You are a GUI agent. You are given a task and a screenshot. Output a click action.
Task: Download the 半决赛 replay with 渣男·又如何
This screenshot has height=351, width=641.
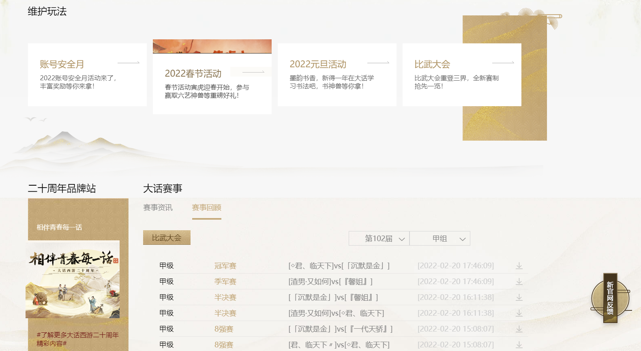[519, 313]
